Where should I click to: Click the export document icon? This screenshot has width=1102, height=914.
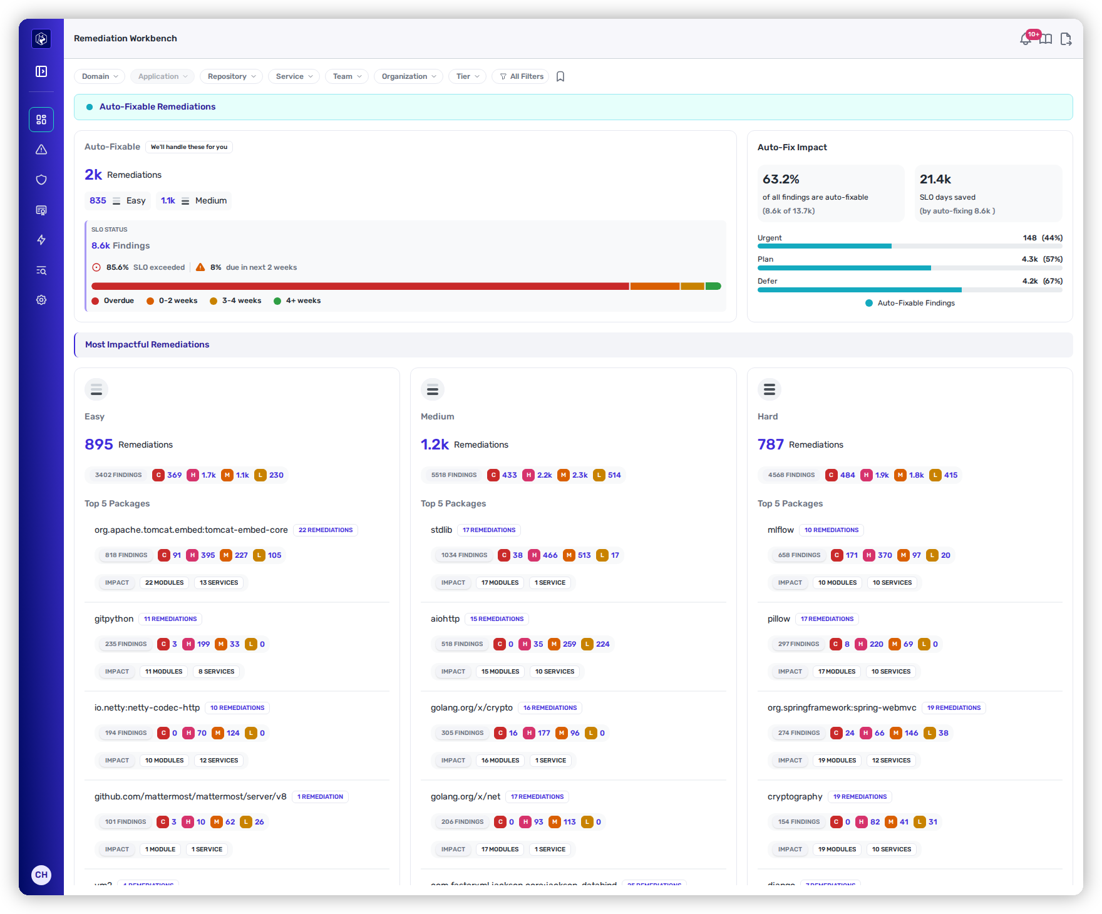tap(1066, 39)
